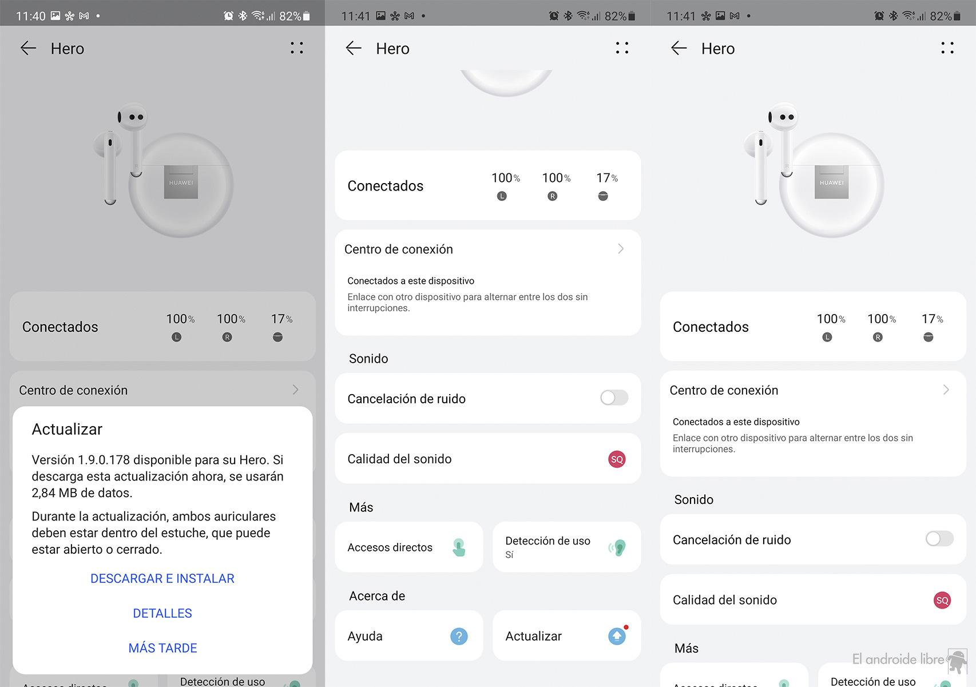Screen dimensions: 976x687
Task: Toggle Detección de uso off
Action: click(x=566, y=547)
